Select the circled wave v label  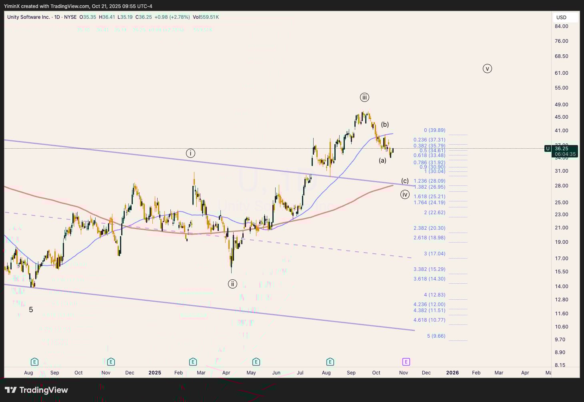click(x=487, y=69)
